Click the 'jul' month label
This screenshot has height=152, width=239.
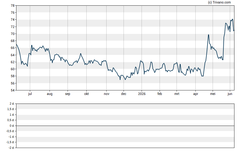point(30,94)
